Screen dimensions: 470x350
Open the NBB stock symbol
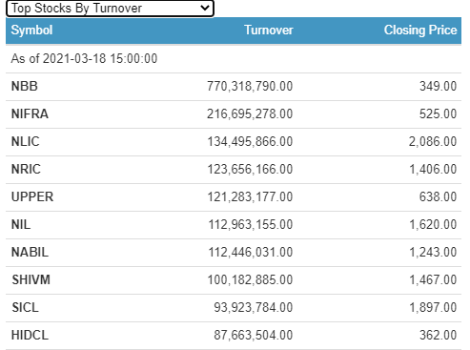point(25,86)
